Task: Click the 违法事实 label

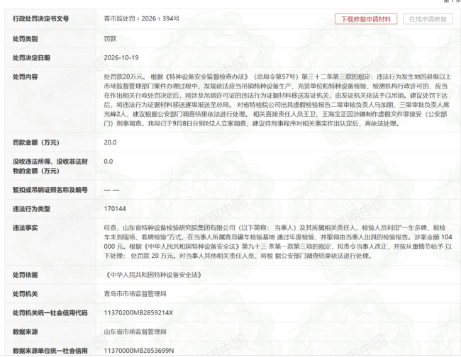Action: coord(25,228)
